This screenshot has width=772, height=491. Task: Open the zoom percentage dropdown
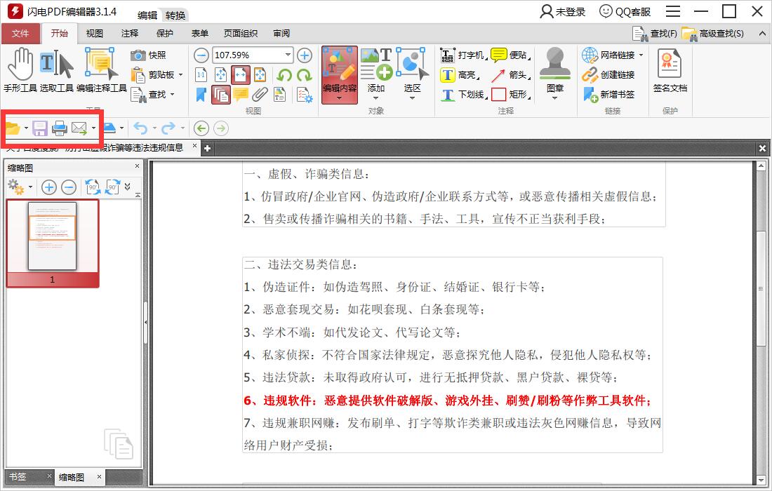click(x=288, y=55)
